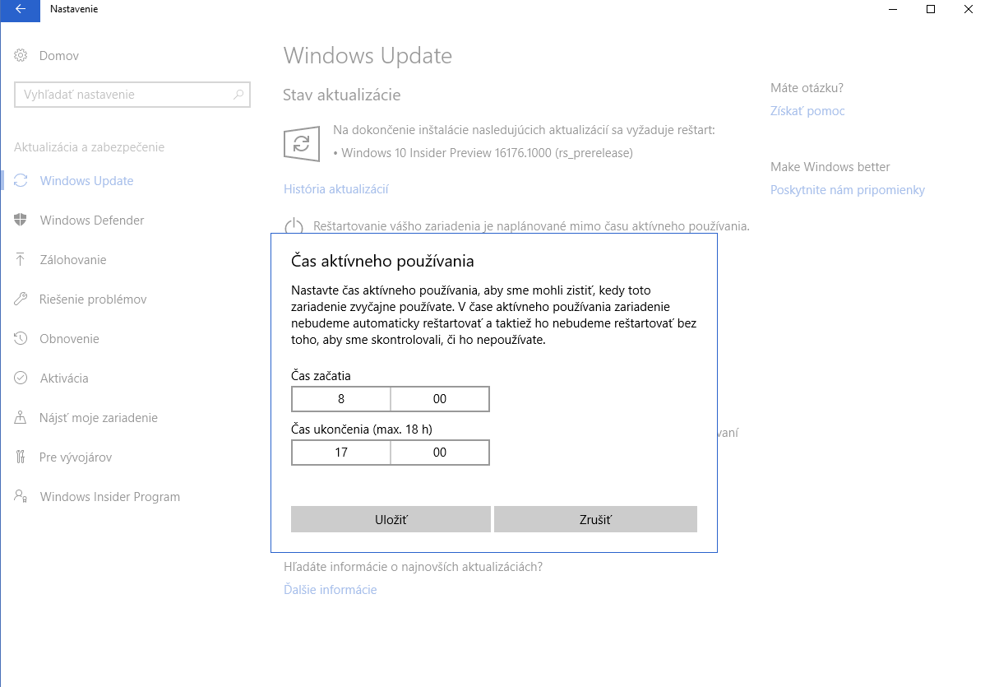Click the Pre vývojárov tools icon
The height and width of the screenshot is (687, 985).
pyautogui.click(x=21, y=457)
